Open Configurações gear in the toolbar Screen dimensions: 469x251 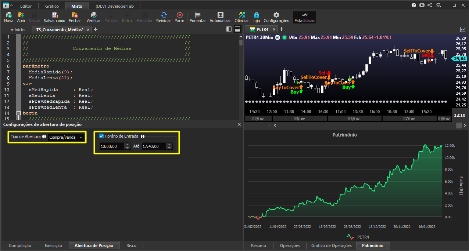pos(276,17)
